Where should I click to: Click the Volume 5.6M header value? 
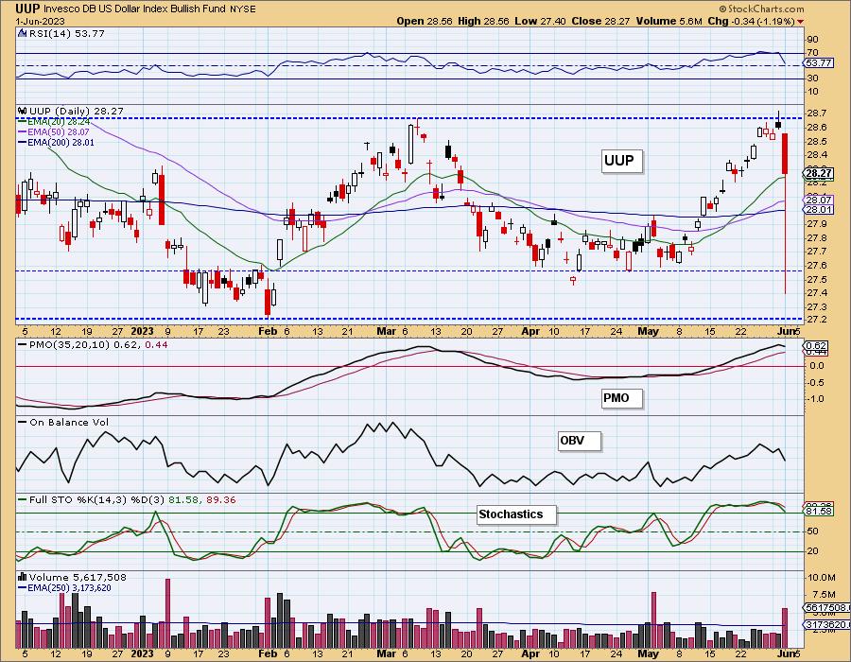[x=669, y=21]
